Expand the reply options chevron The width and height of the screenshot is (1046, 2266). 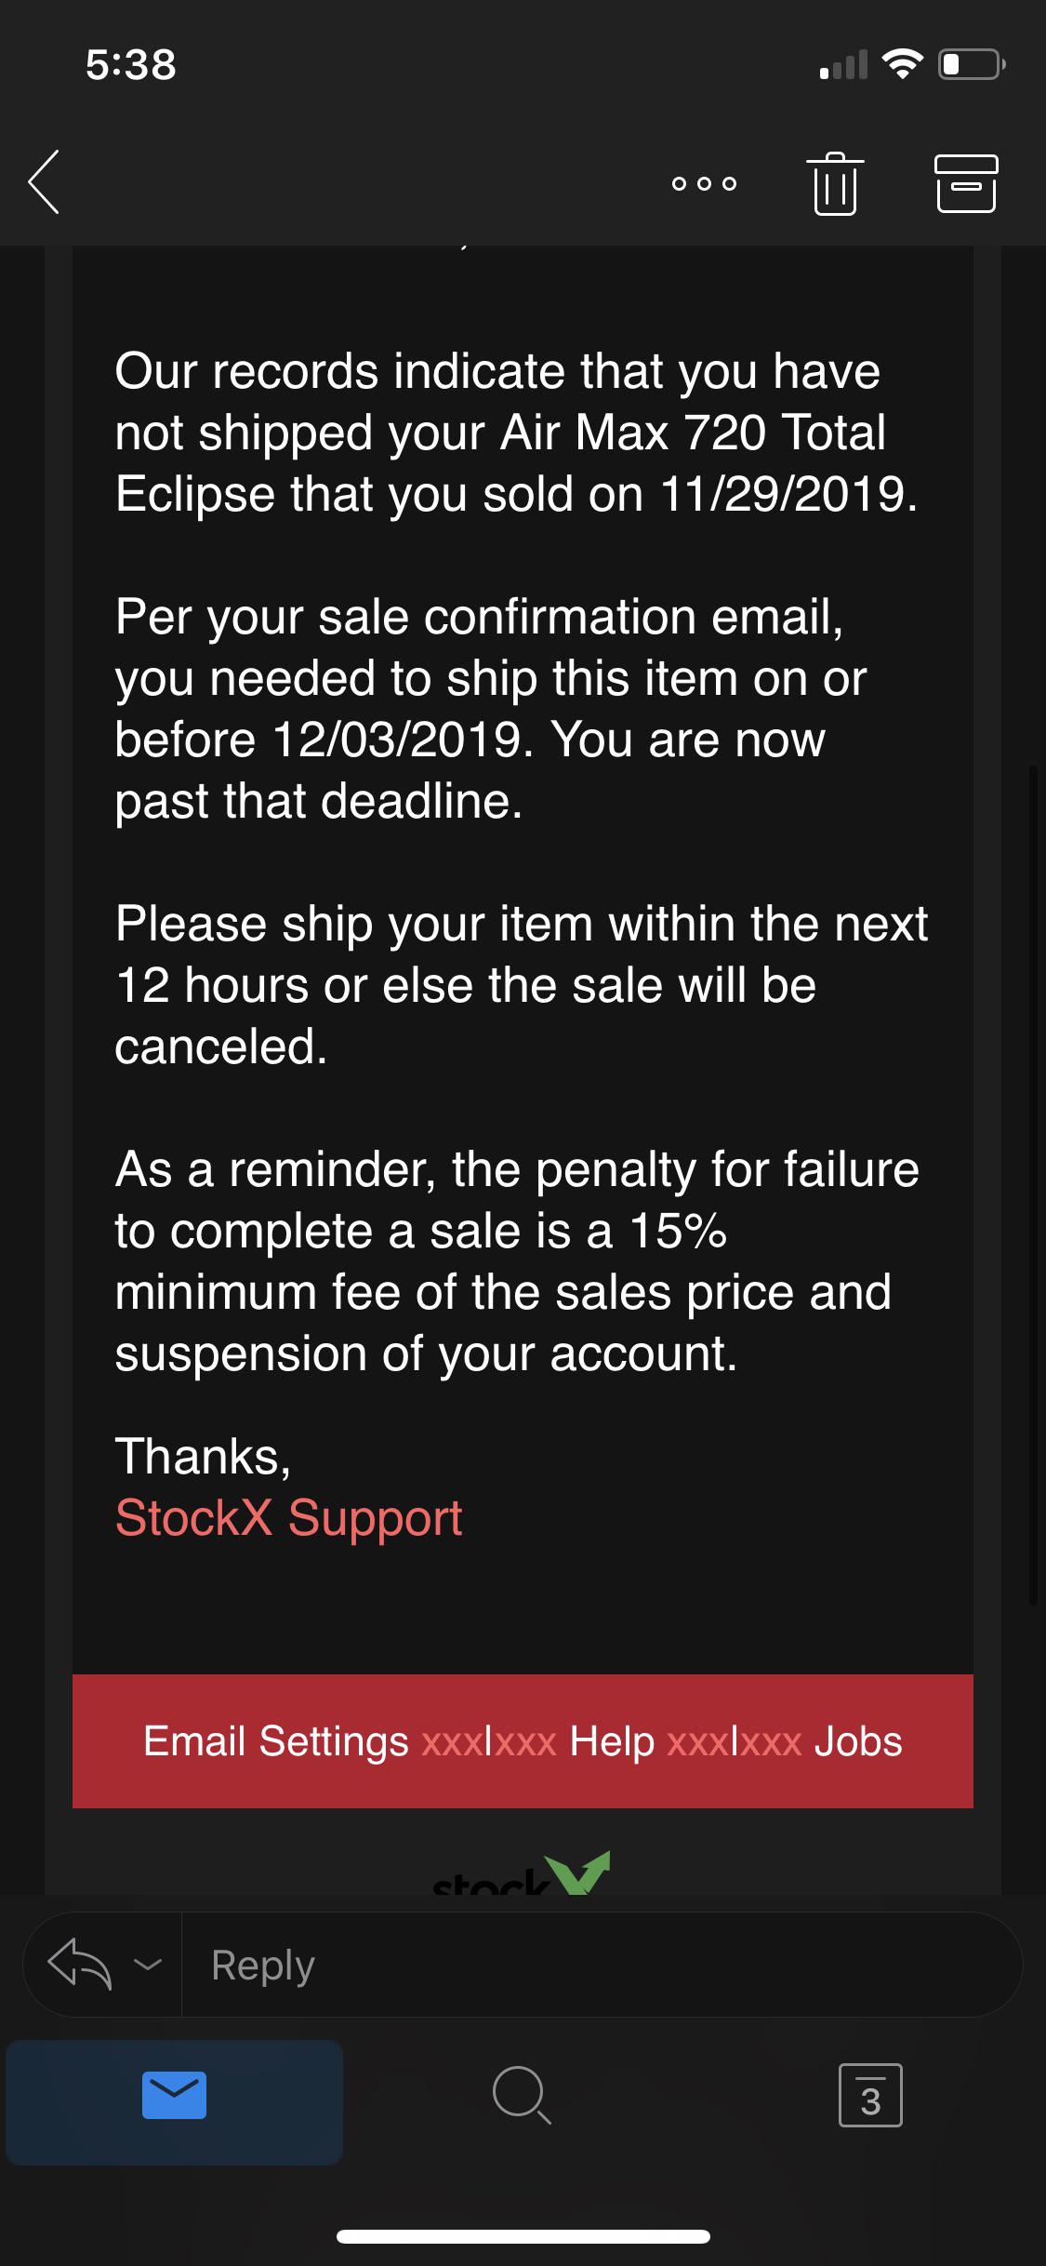(147, 1964)
